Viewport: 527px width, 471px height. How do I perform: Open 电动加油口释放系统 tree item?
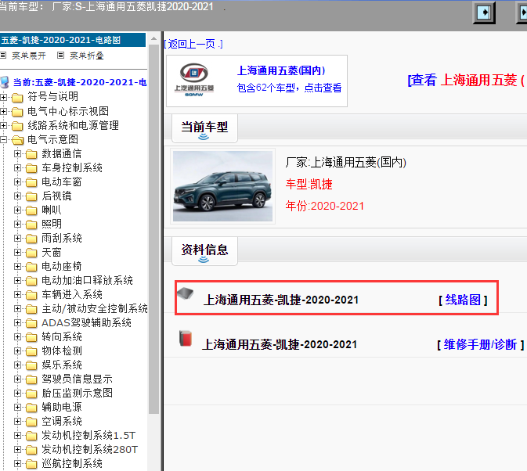coord(87,280)
